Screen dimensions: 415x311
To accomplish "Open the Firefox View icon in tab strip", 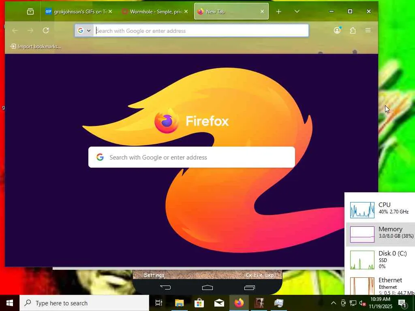I will (x=30, y=12).
